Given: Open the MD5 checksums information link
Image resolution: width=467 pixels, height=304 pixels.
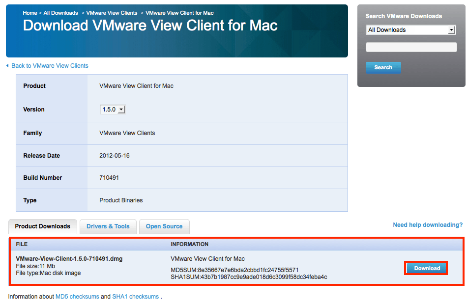Looking at the screenshot, I should tap(77, 297).
